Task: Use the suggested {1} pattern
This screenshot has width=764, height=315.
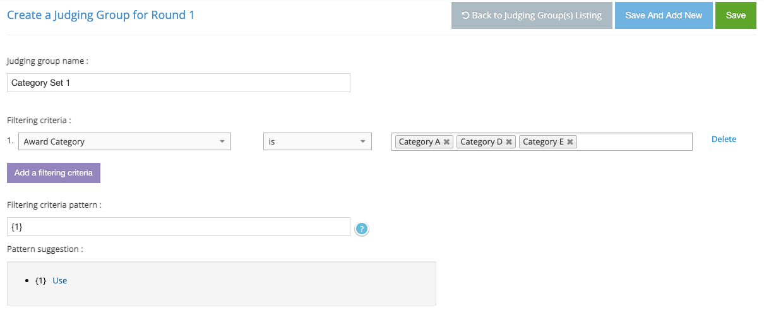Action: pyautogui.click(x=59, y=281)
